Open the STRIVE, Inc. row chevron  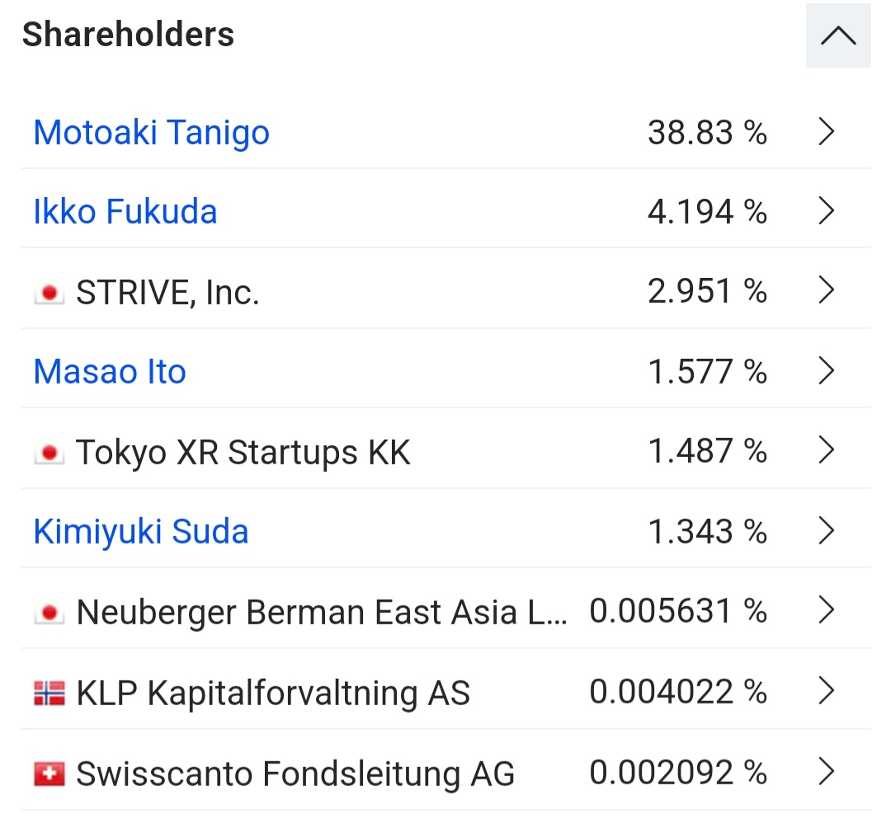click(x=827, y=291)
